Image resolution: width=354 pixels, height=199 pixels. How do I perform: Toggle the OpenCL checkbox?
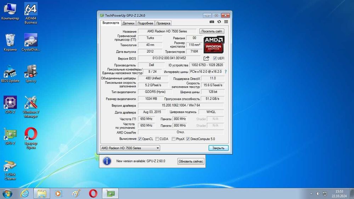(x=140, y=139)
